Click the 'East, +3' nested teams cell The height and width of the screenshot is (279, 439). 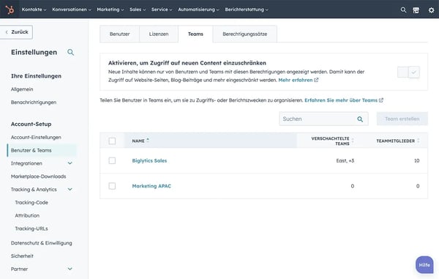pyautogui.click(x=345, y=161)
